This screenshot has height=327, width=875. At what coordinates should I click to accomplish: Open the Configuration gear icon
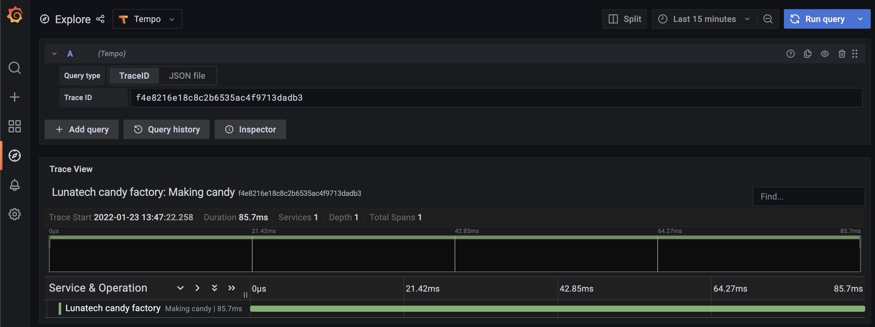pos(15,214)
